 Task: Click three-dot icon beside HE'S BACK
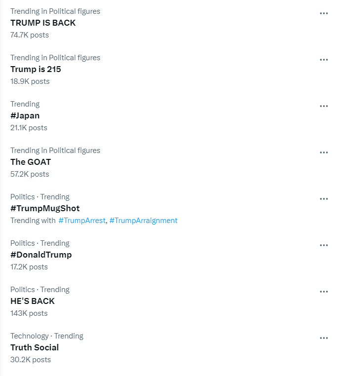[x=324, y=292]
